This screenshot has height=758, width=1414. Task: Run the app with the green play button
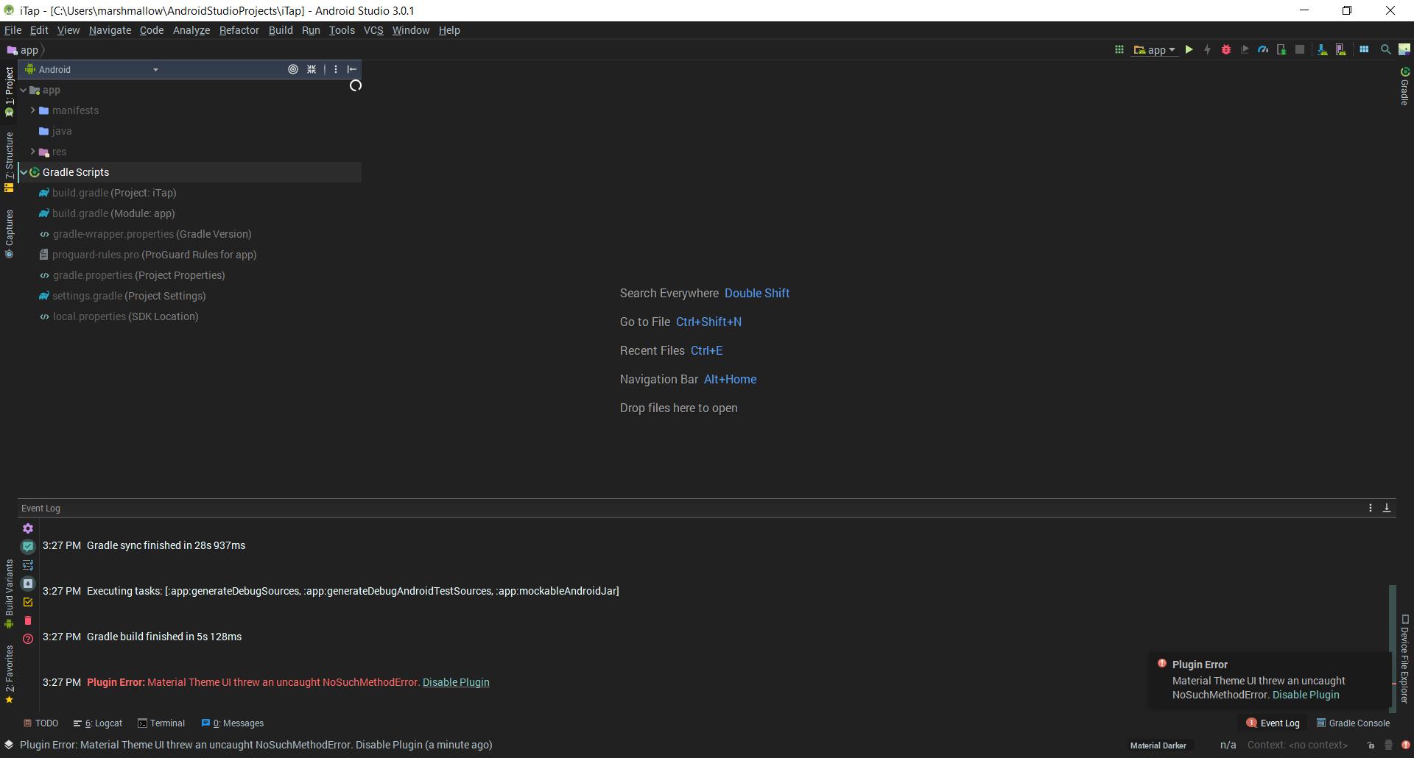click(1189, 49)
